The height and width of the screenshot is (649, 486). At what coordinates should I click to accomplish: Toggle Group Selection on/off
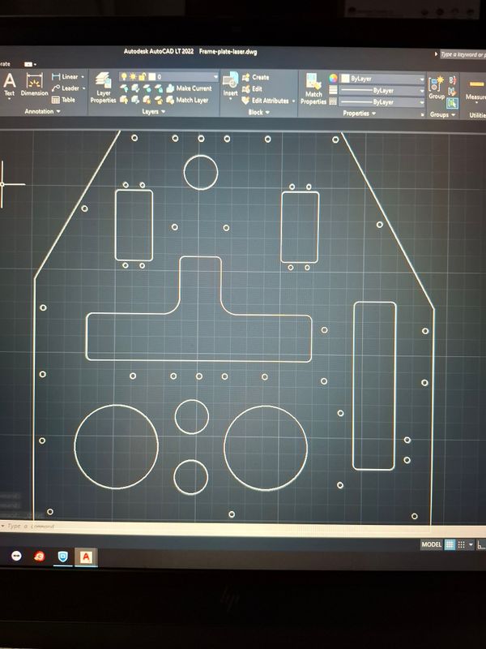pyautogui.click(x=453, y=103)
